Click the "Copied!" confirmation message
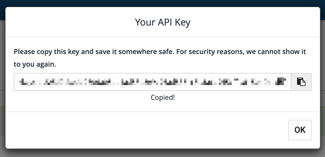This screenshot has height=157, width=325. click(162, 97)
